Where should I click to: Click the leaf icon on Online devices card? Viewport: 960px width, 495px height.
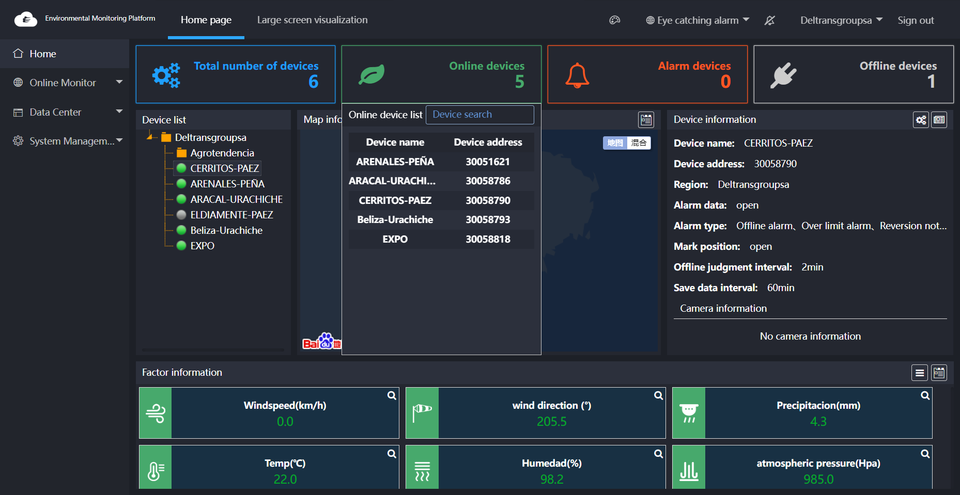[371, 75]
